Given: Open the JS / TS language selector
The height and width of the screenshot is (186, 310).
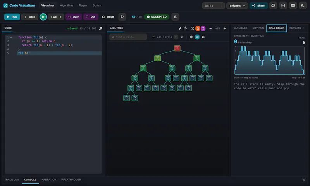Looking at the screenshot, I should [214, 5].
